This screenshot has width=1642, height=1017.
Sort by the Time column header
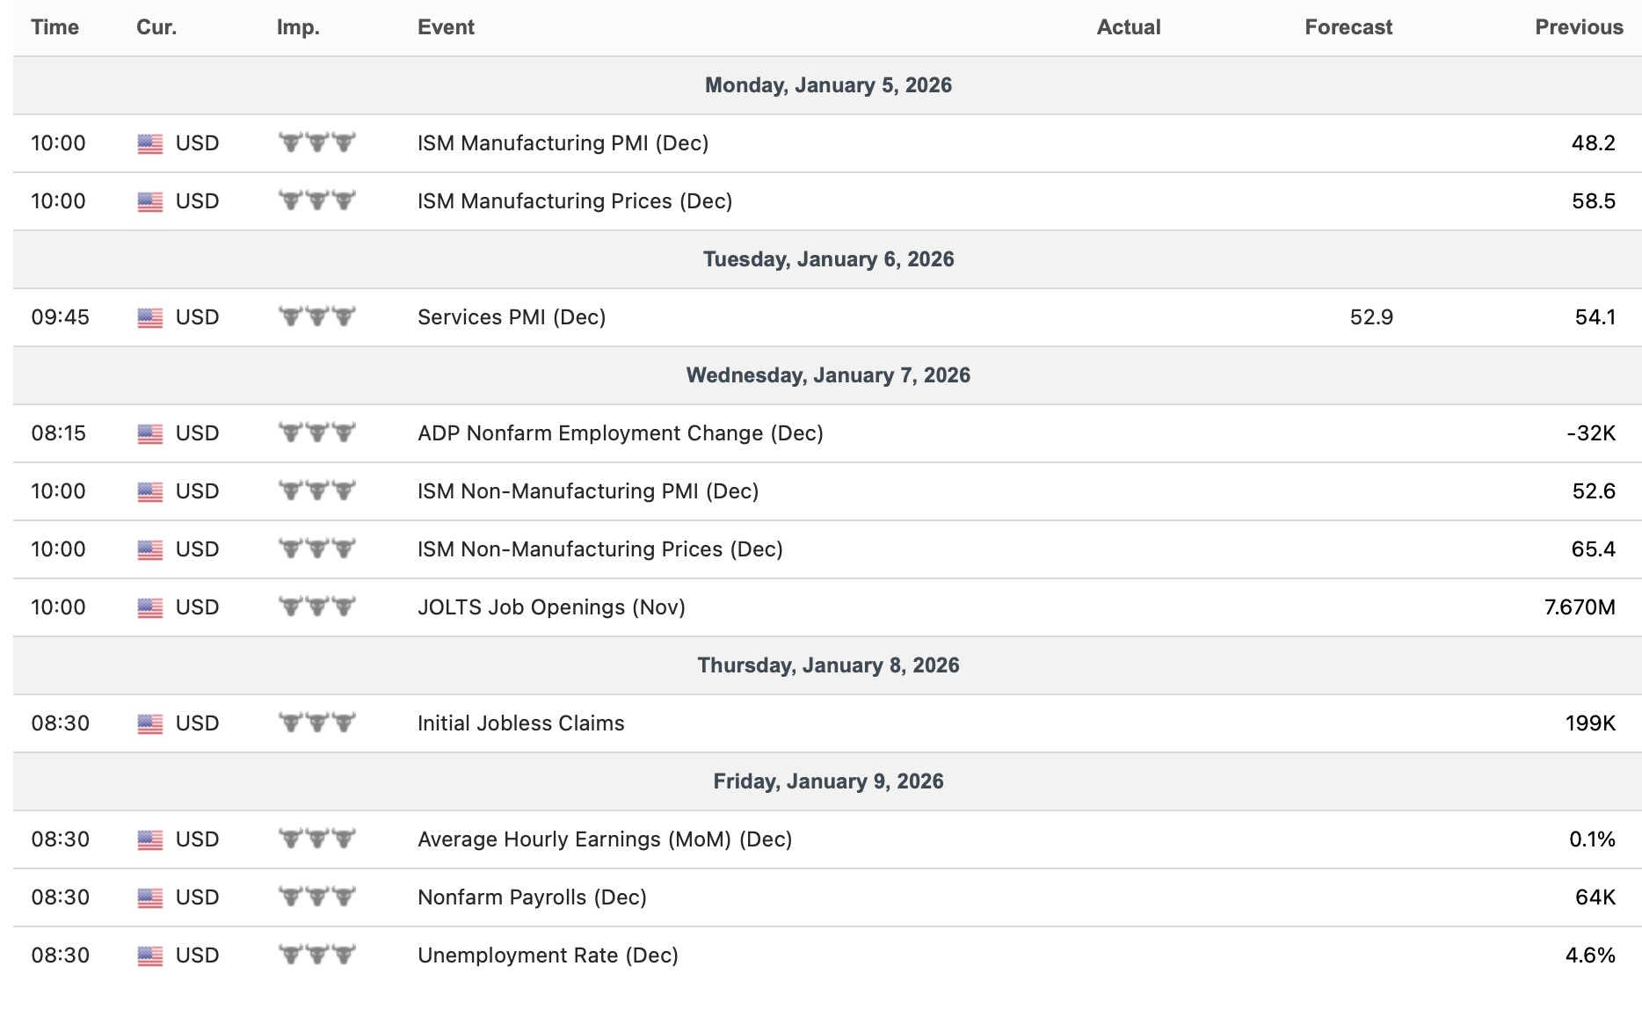(x=54, y=27)
